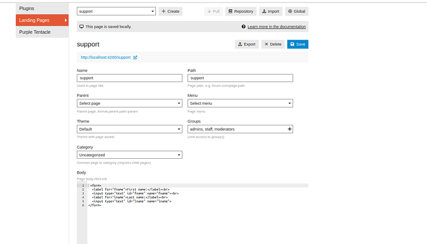This screenshot has height=244, width=427.
Task: Open the Category Uncategorized dropdown
Action: coord(129,155)
